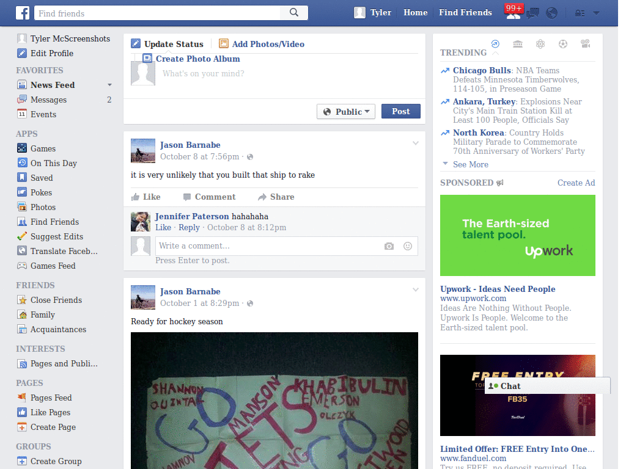This screenshot has height=469, width=626.
Task: Show entertainment trends via the movie camera icon
Action: tap(585, 44)
